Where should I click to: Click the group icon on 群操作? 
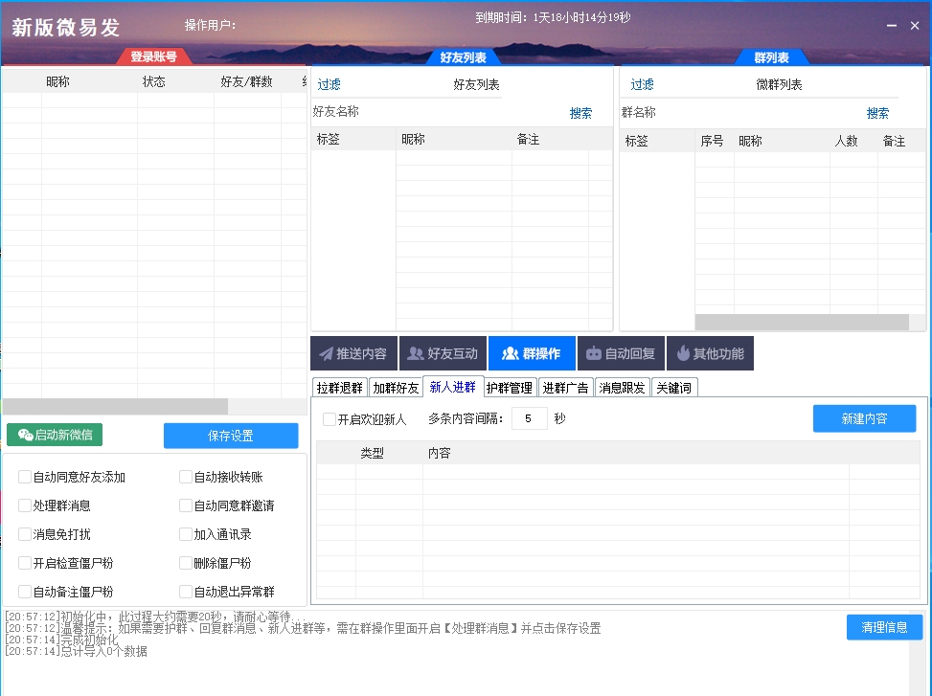[510, 354]
